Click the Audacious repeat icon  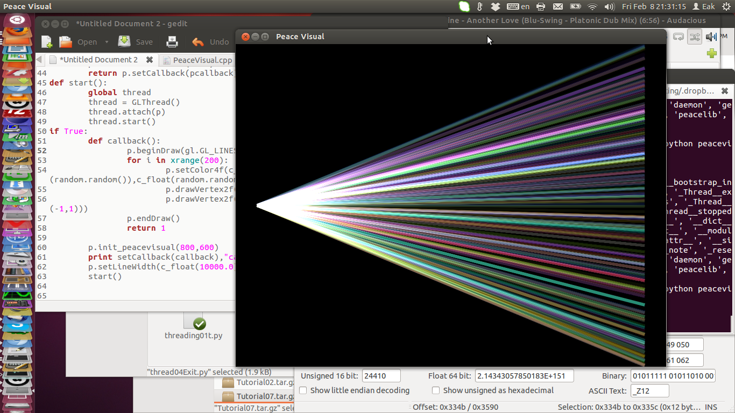tap(679, 37)
